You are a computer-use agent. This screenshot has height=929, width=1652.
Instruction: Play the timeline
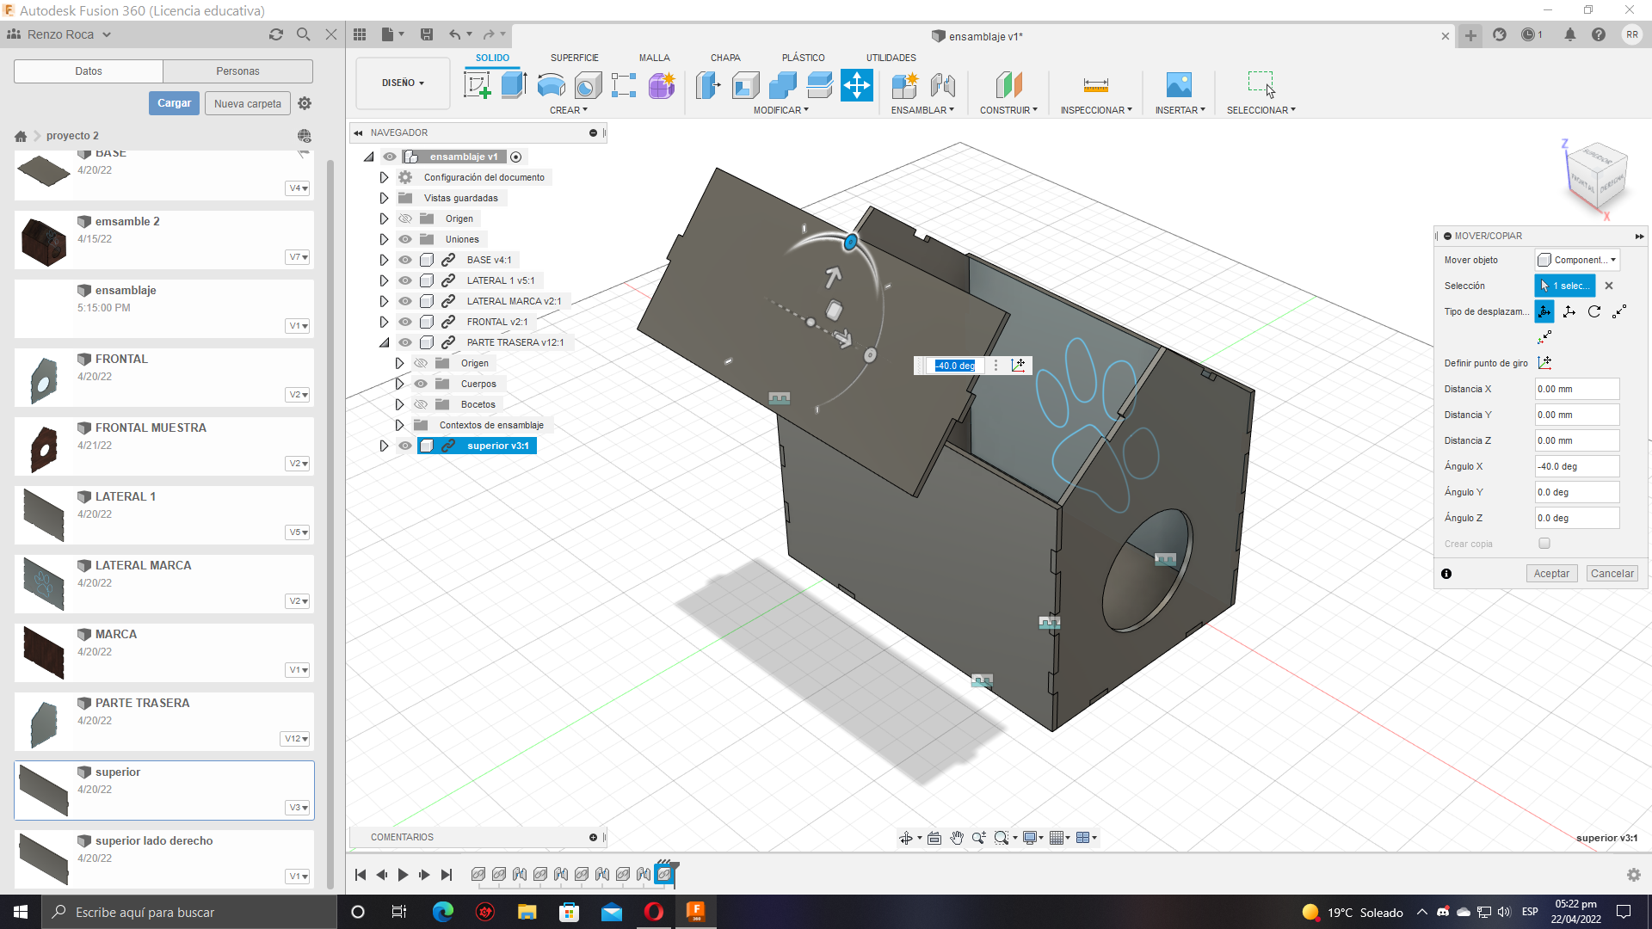tap(403, 875)
